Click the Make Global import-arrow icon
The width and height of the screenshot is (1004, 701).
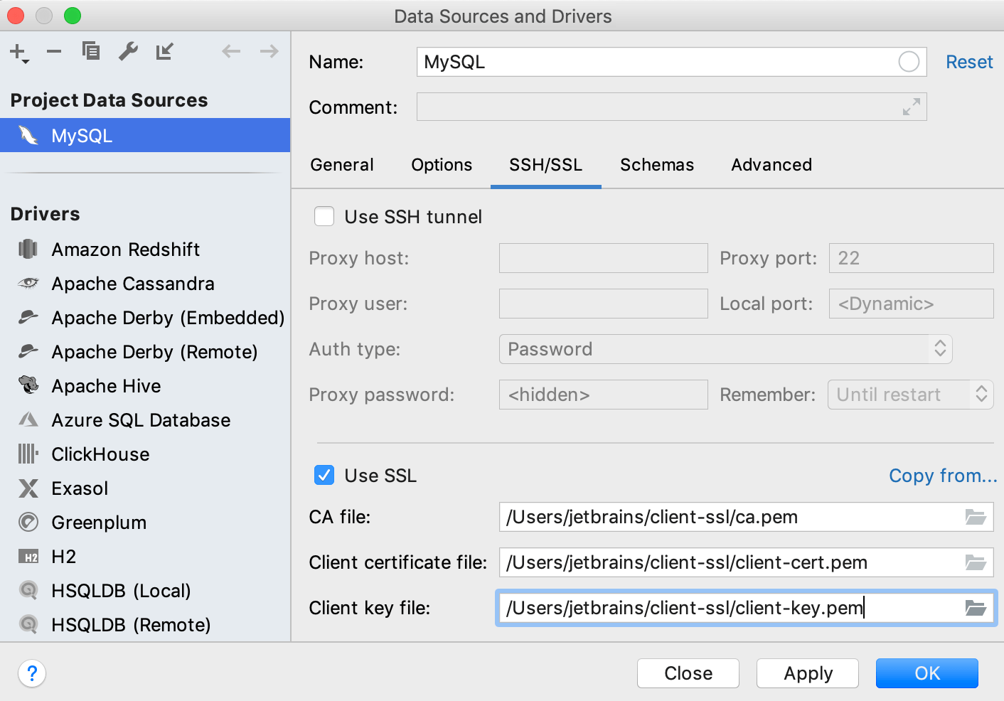click(165, 51)
